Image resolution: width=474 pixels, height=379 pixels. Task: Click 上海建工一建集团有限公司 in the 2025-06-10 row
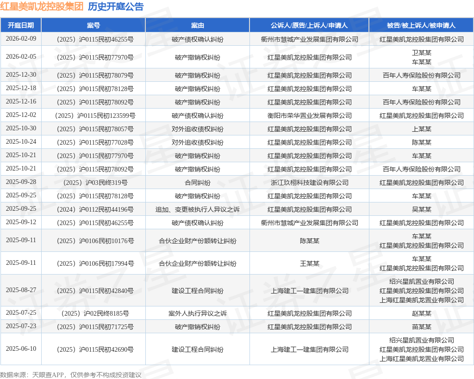[x=309, y=350]
